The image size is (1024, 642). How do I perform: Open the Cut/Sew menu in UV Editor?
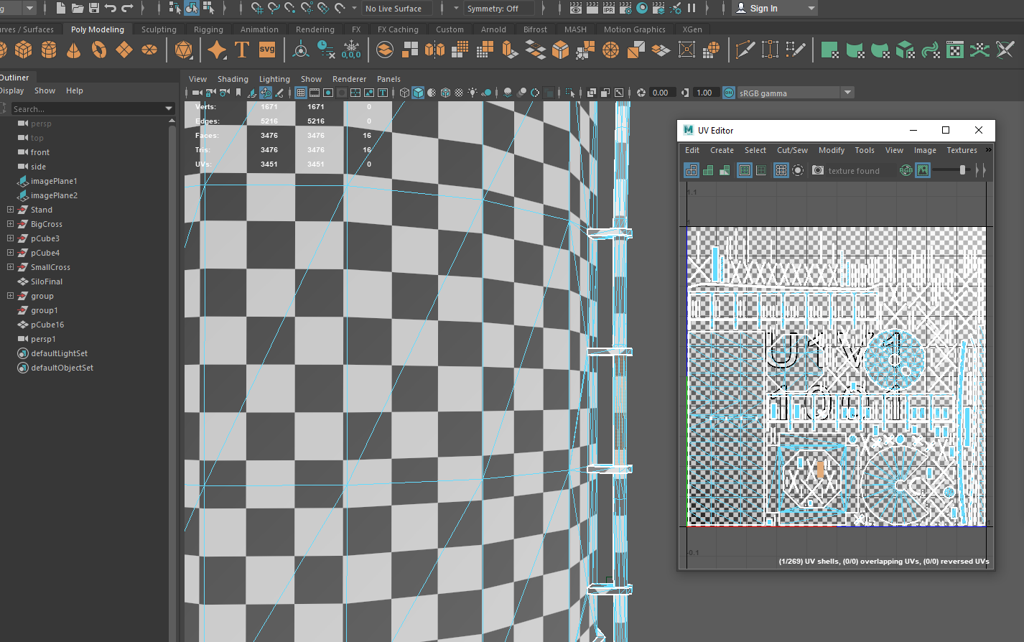(x=792, y=150)
